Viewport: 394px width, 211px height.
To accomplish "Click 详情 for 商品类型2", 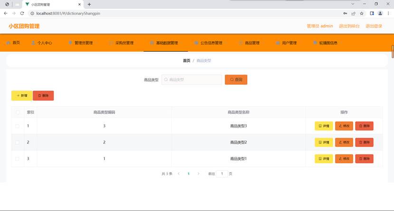I will [x=324, y=142].
